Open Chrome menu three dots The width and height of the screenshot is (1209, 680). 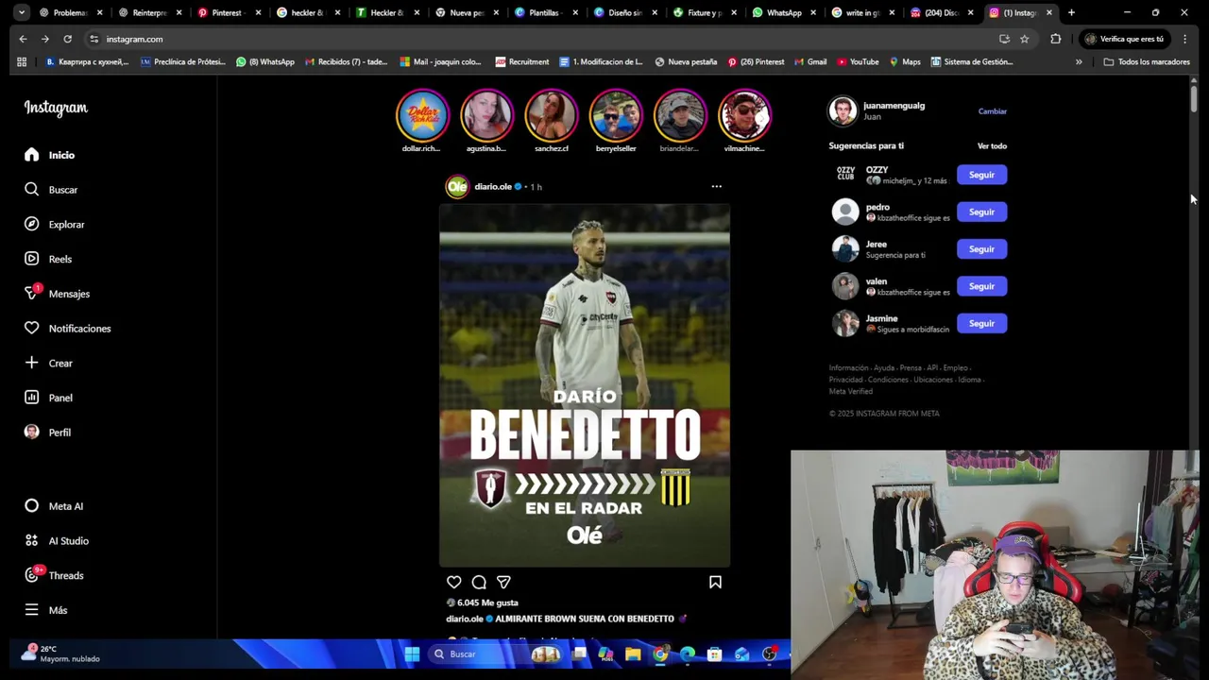pyautogui.click(x=1184, y=39)
